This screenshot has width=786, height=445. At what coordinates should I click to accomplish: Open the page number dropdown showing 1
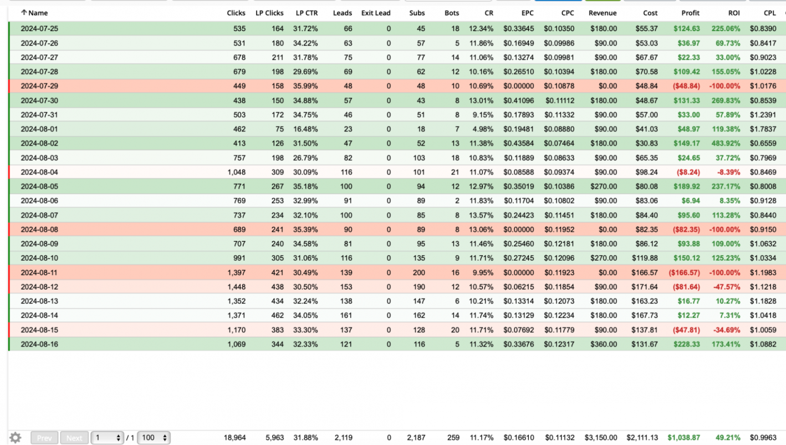(x=107, y=438)
